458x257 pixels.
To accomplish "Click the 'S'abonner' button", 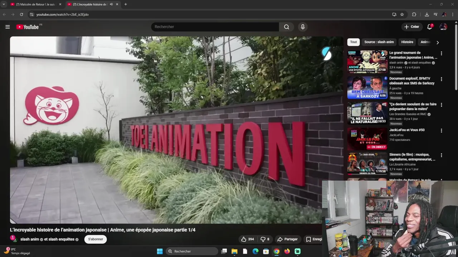I will pyautogui.click(x=96, y=239).
